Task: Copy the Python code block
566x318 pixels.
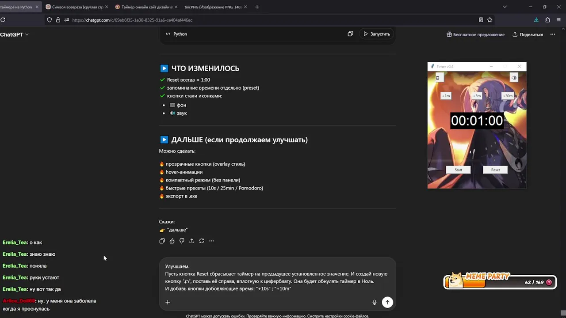Action: (x=350, y=34)
